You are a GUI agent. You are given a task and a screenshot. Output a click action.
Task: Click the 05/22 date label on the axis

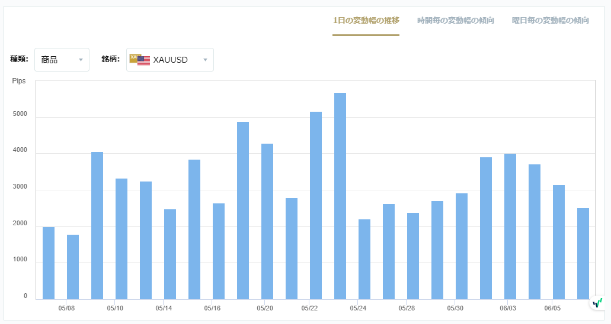pos(309,308)
